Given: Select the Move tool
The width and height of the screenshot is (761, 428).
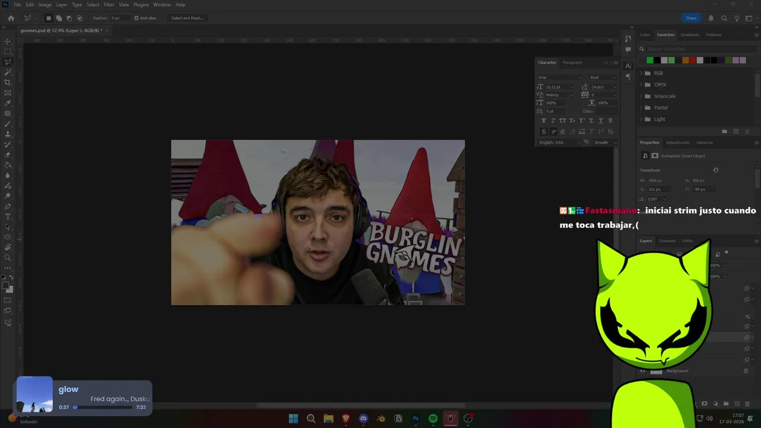Looking at the screenshot, I should 8,42.
